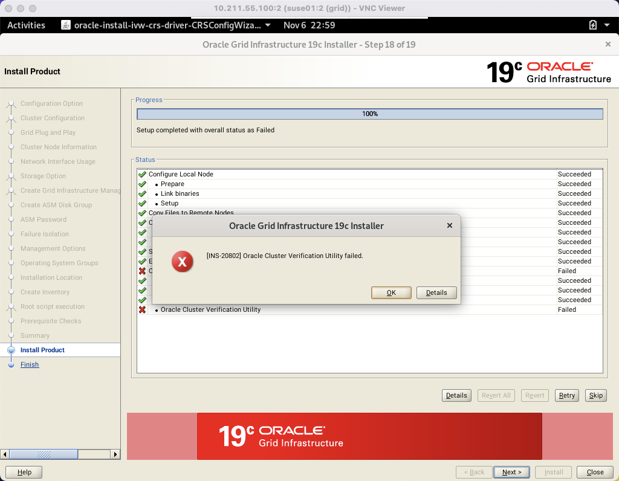Click Root script execution step
This screenshot has height=481, width=619.
pyautogui.click(x=53, y=306)
